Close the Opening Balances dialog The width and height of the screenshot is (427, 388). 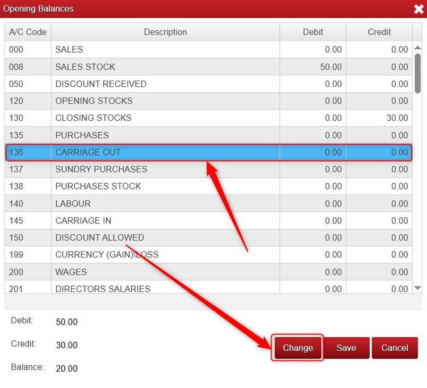click(x=418, y=9)
